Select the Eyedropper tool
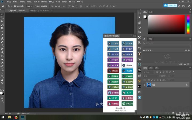This screenshot has height=120, width=192. (2, 35)
